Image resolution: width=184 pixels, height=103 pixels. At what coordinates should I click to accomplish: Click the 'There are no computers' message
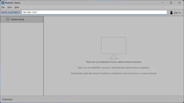point(114,62)
